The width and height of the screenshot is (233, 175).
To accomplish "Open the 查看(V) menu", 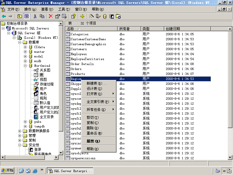I will tap(47, 9).
